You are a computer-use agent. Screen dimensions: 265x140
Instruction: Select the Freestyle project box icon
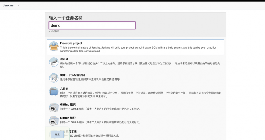pos(54,46)
